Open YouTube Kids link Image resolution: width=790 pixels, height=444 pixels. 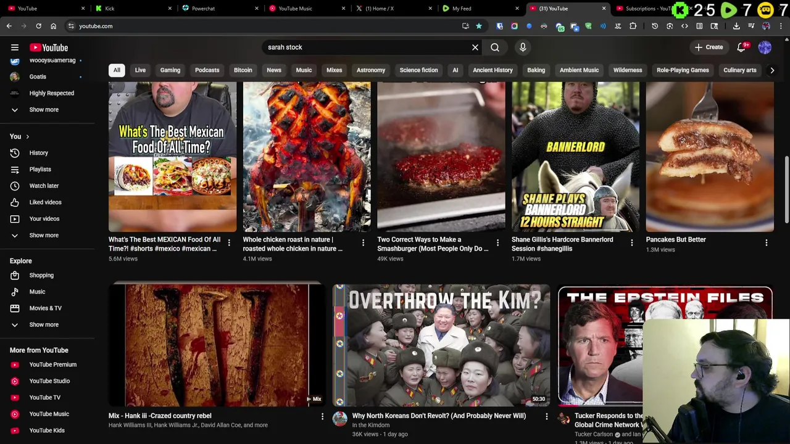tap(48, 430)
